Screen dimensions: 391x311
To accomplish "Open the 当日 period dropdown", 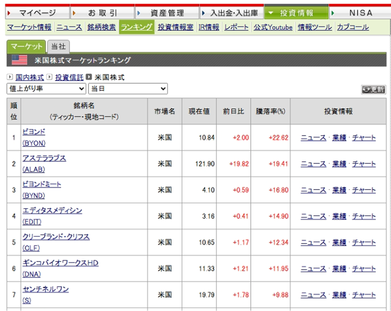I will tap(127, 89).
